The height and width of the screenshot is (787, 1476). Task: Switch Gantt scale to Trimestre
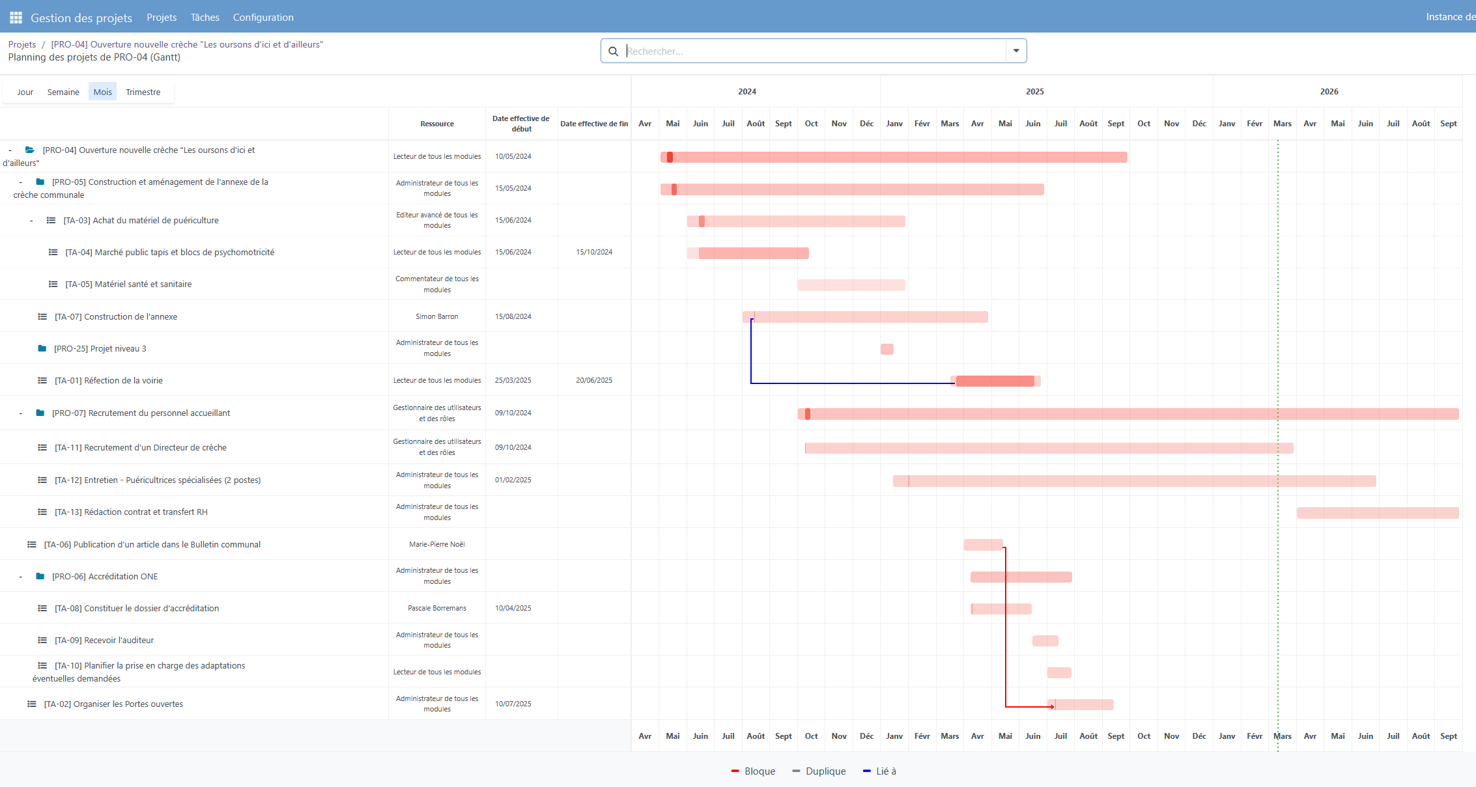(x=143, y=92)
